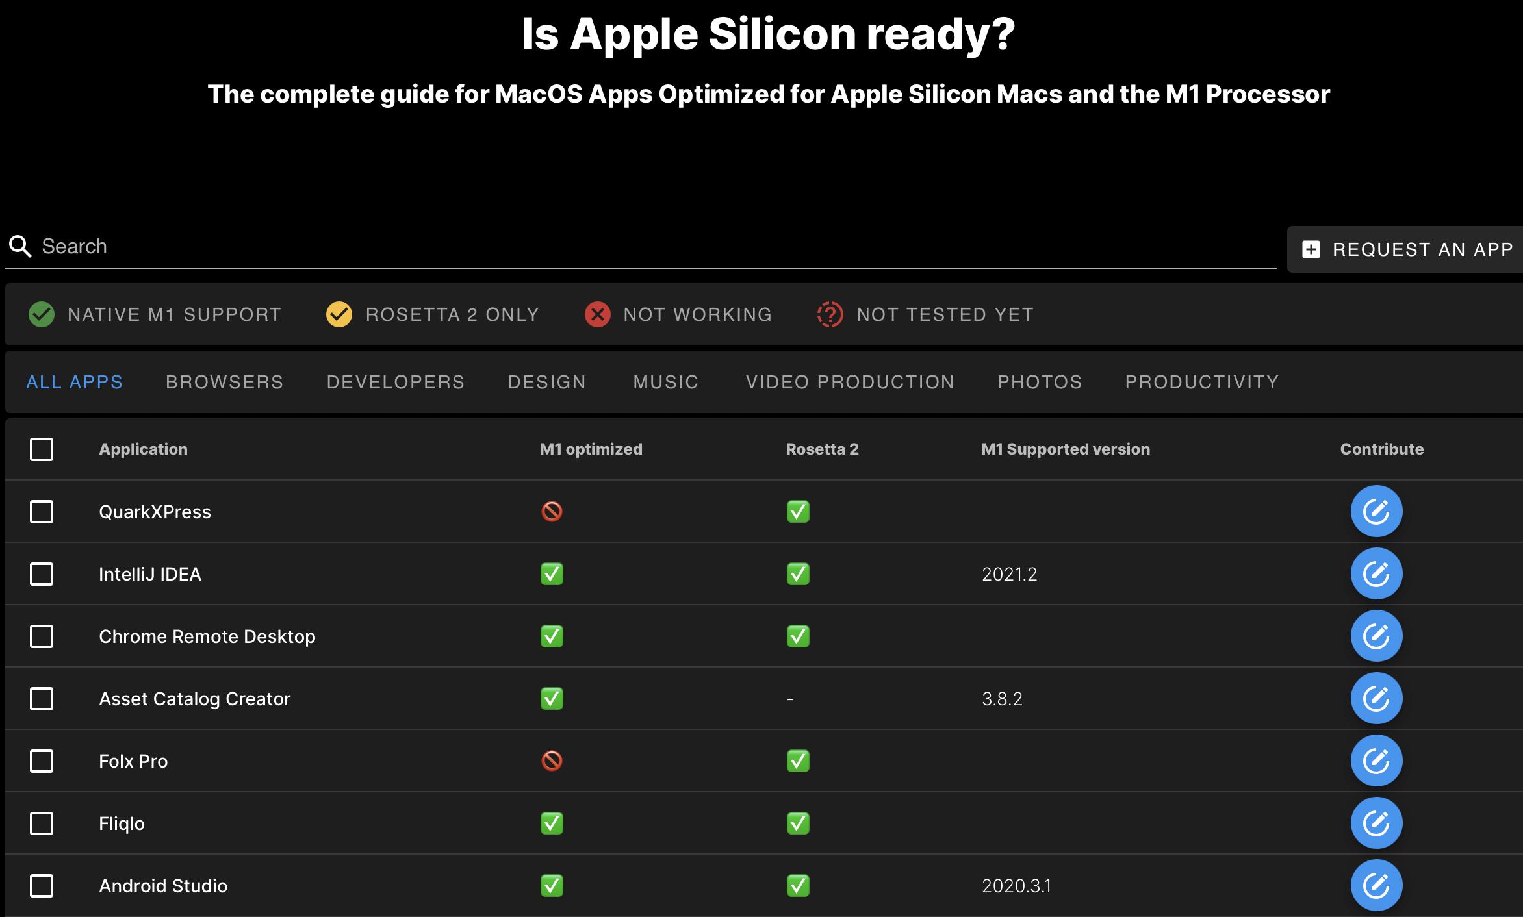The image size is (1523, 917).
Task: Toggle the select-all checkbox in table header
Action: pos(42,449)
